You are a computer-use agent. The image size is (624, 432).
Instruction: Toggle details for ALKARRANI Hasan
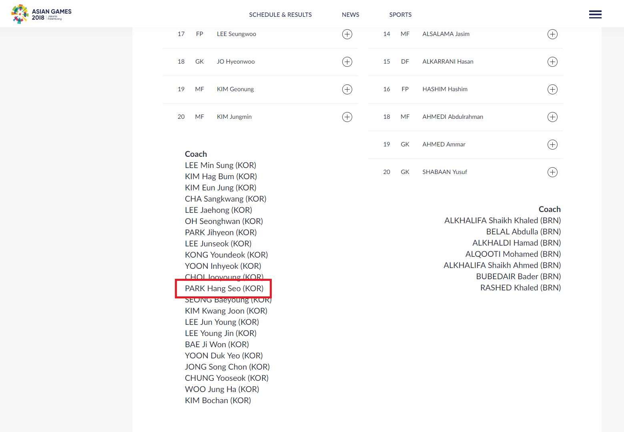coord(552,62)
